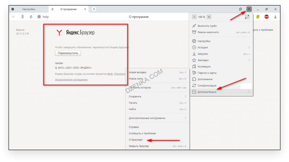Viewport: 289px width, 162px height.
Task: Select the О программе tab
Action: [x=68, y=9]
